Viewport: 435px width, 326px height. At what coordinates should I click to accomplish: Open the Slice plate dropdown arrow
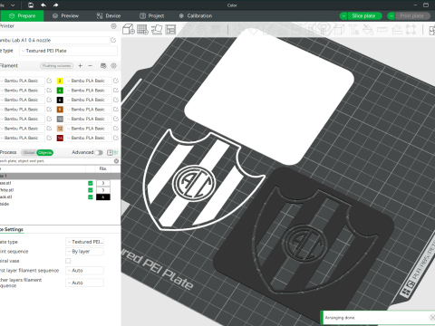343,16
